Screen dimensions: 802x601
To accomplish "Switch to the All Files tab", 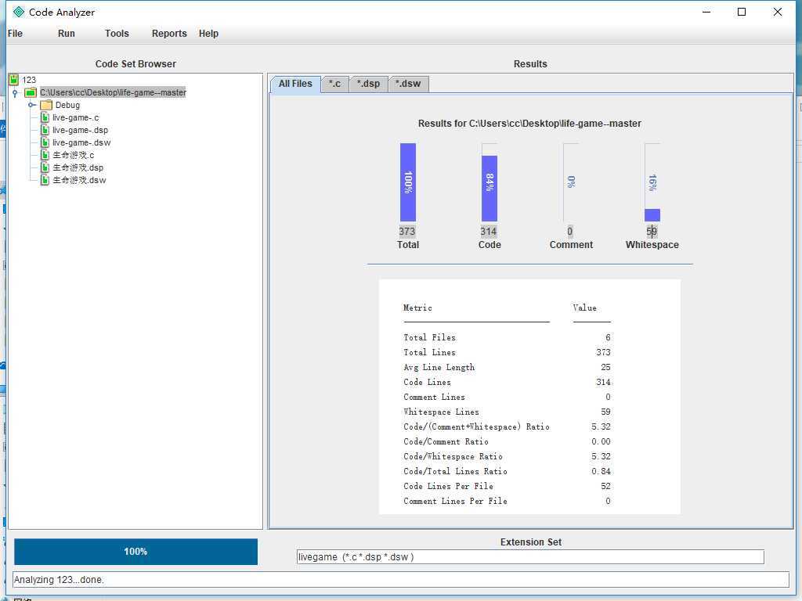I will pos(295,84).
